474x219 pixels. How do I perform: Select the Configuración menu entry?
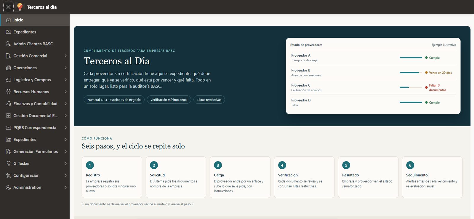coord(35,175)
